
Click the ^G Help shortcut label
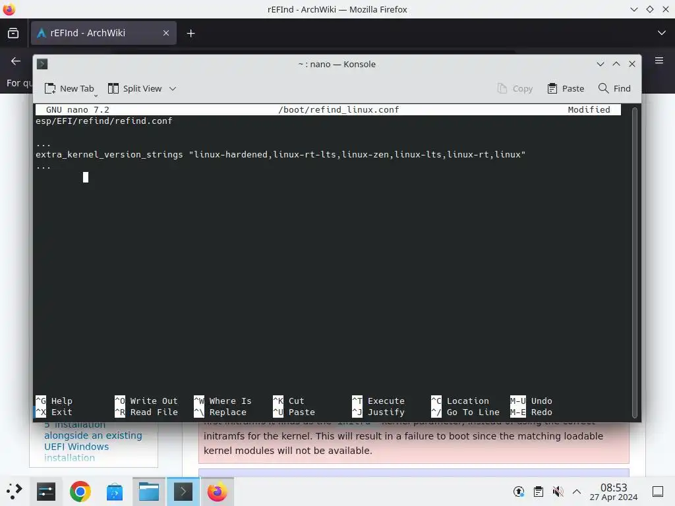point(54,401)
